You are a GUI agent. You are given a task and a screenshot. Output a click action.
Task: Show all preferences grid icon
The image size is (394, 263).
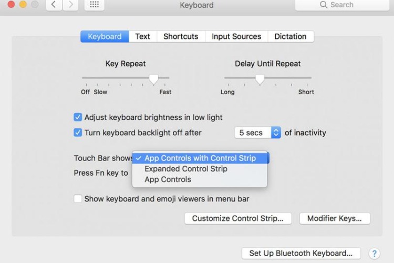click(95, 5)
